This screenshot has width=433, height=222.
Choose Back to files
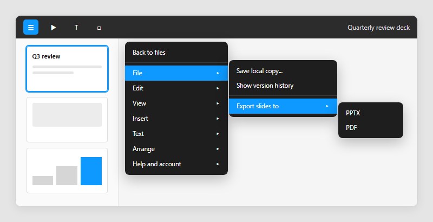[176, 53]
